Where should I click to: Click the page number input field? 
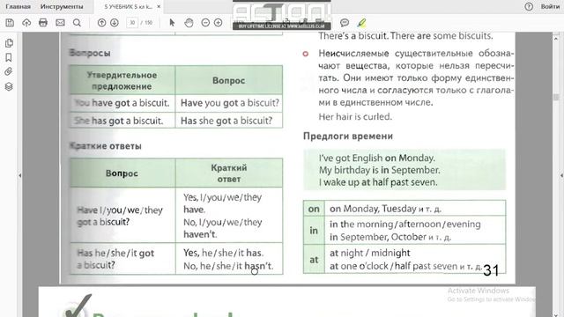(132, 23)
